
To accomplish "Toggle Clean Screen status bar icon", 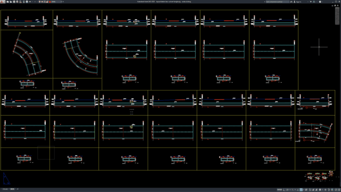I will click(x=336, y=190).
